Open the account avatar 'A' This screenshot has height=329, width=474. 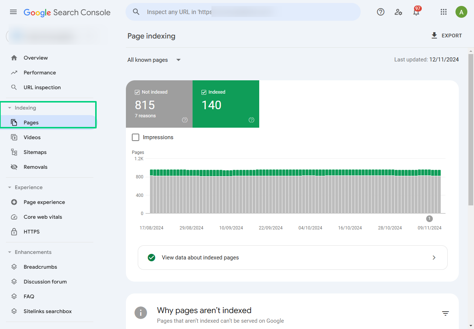tap(461, 12)
